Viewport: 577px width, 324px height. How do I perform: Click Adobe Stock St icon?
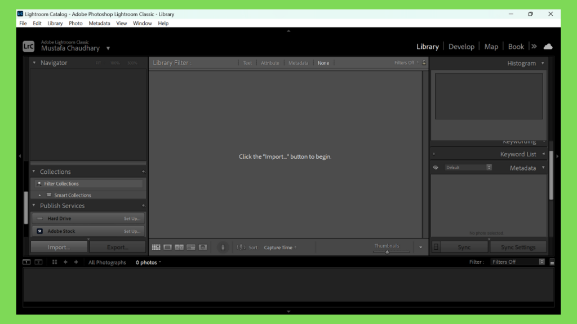coord(40,231)
